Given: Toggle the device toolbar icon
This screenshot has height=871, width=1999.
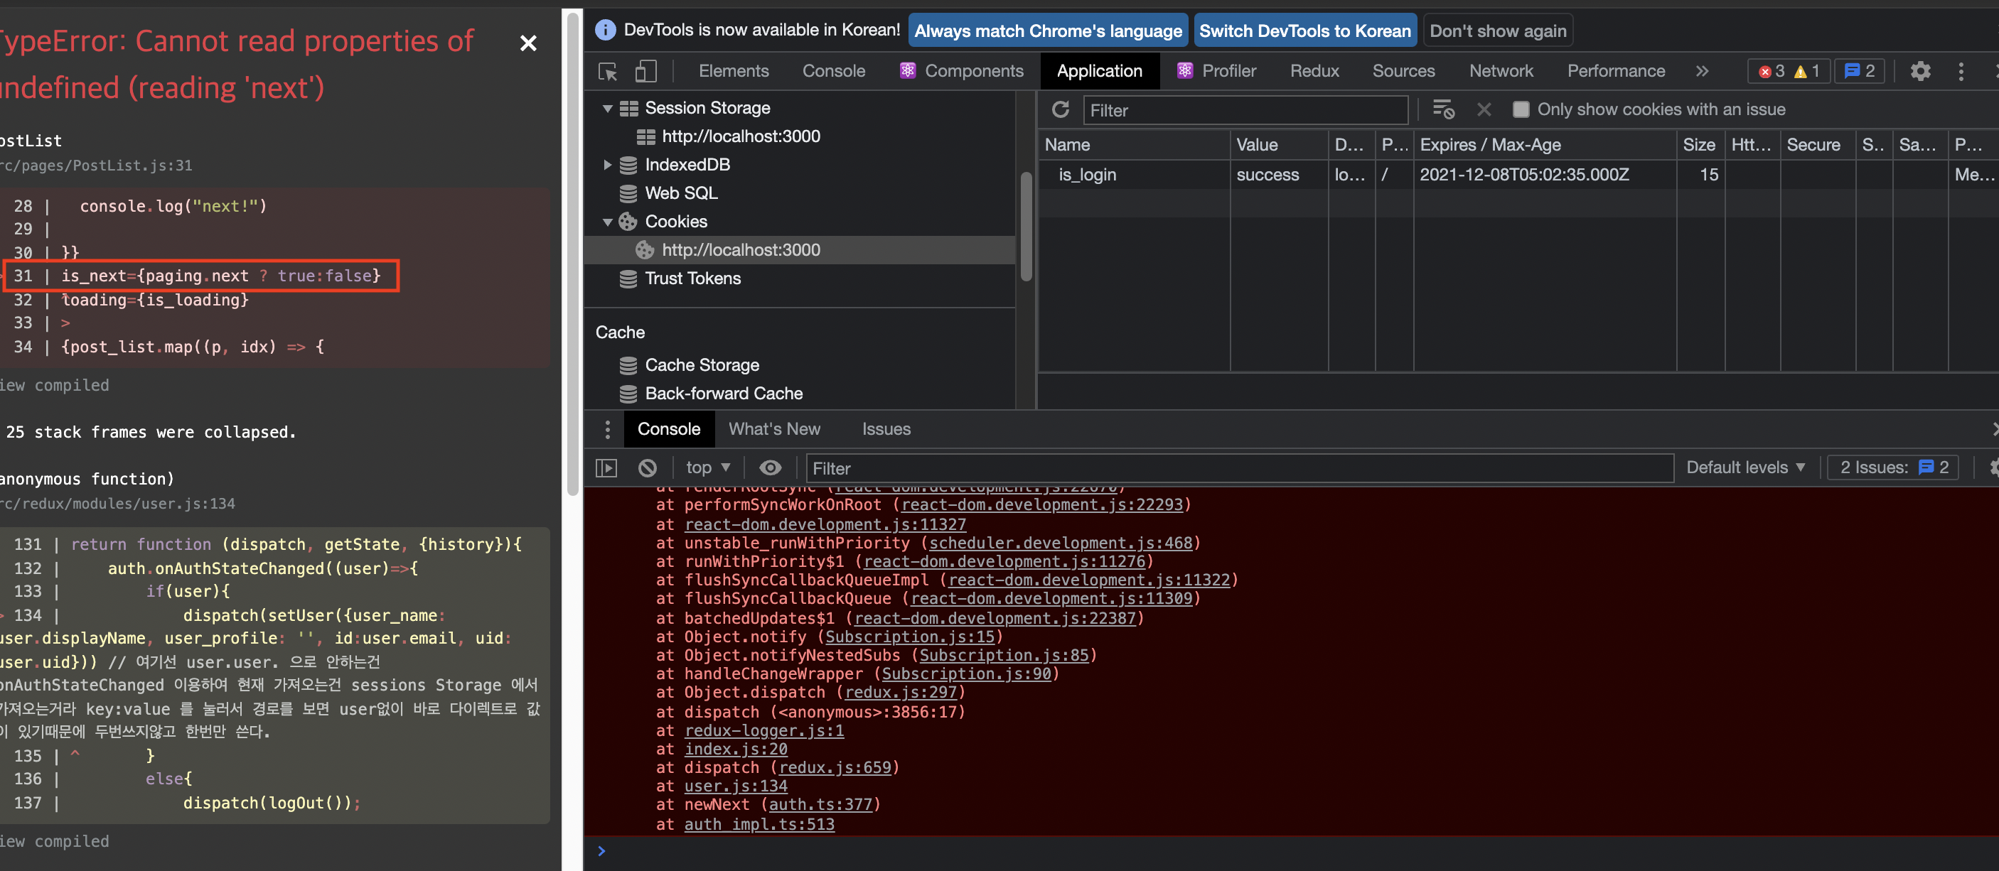Looking at the screenshot, I should (x=645, y=71).
